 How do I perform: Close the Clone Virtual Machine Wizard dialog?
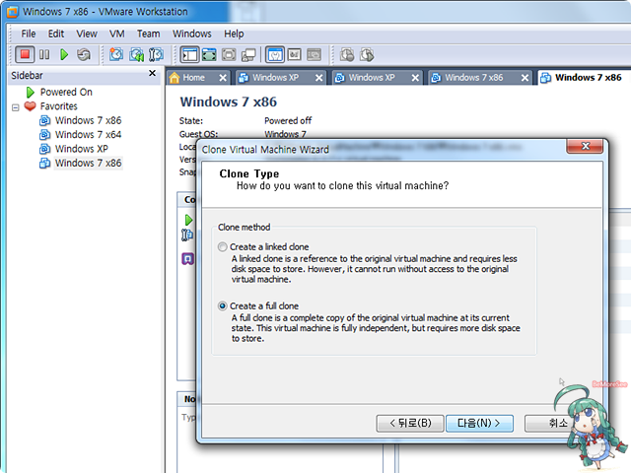[x=585, y=147]
